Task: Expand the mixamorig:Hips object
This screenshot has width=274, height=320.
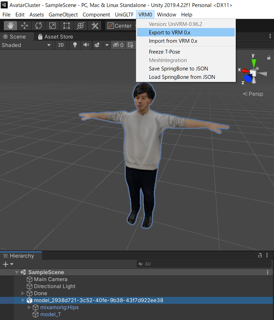Action: 29,307
